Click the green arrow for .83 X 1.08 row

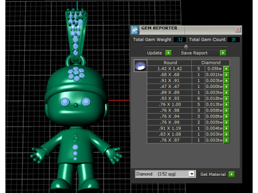click(x=227, y=134)
